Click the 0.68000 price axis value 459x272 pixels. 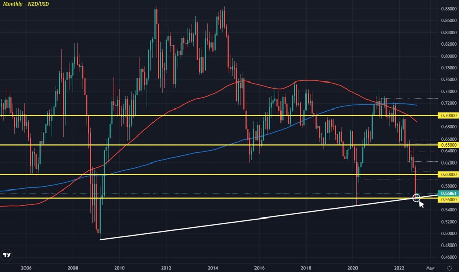click(x=449, y=127)
